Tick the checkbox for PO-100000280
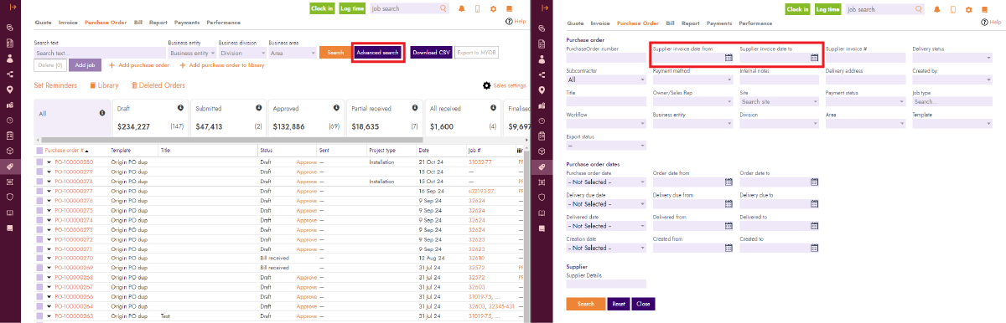This screenshot has height=323, width=1006. click(x=39, y=161)
